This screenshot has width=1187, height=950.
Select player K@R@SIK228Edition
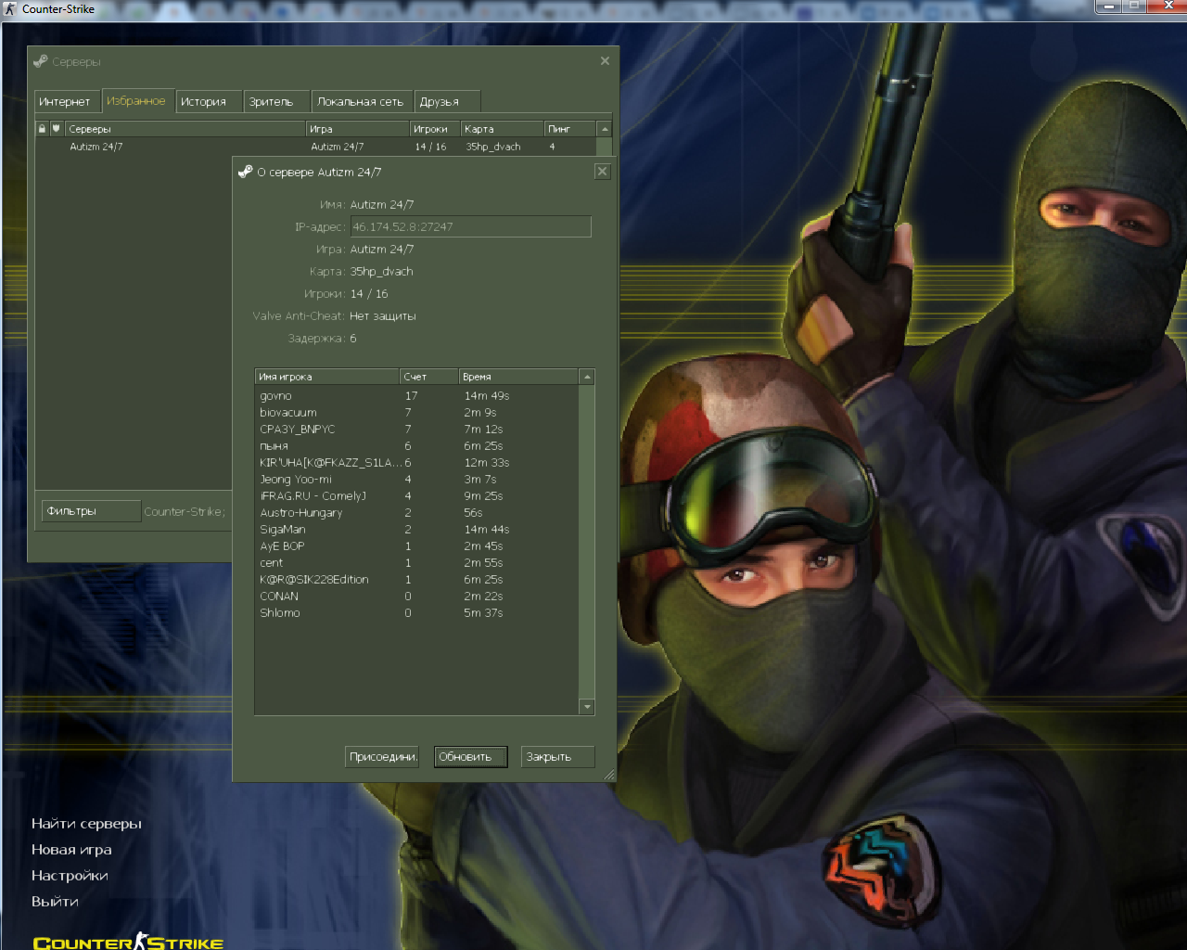tap(416, 580)
